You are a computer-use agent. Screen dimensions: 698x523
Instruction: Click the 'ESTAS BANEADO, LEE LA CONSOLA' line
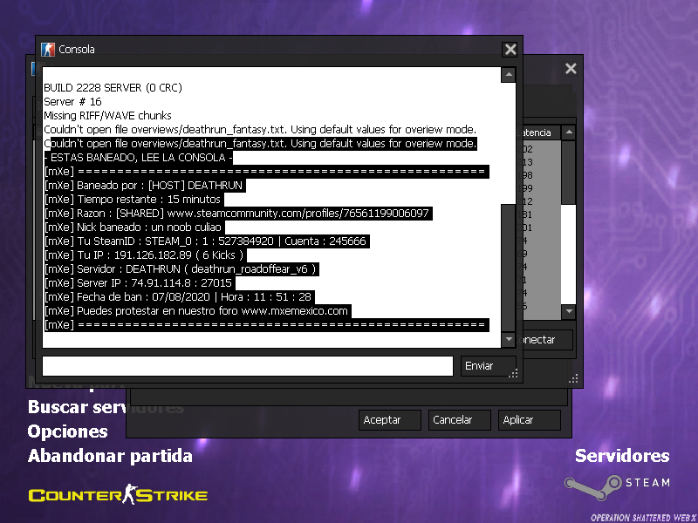138,158
